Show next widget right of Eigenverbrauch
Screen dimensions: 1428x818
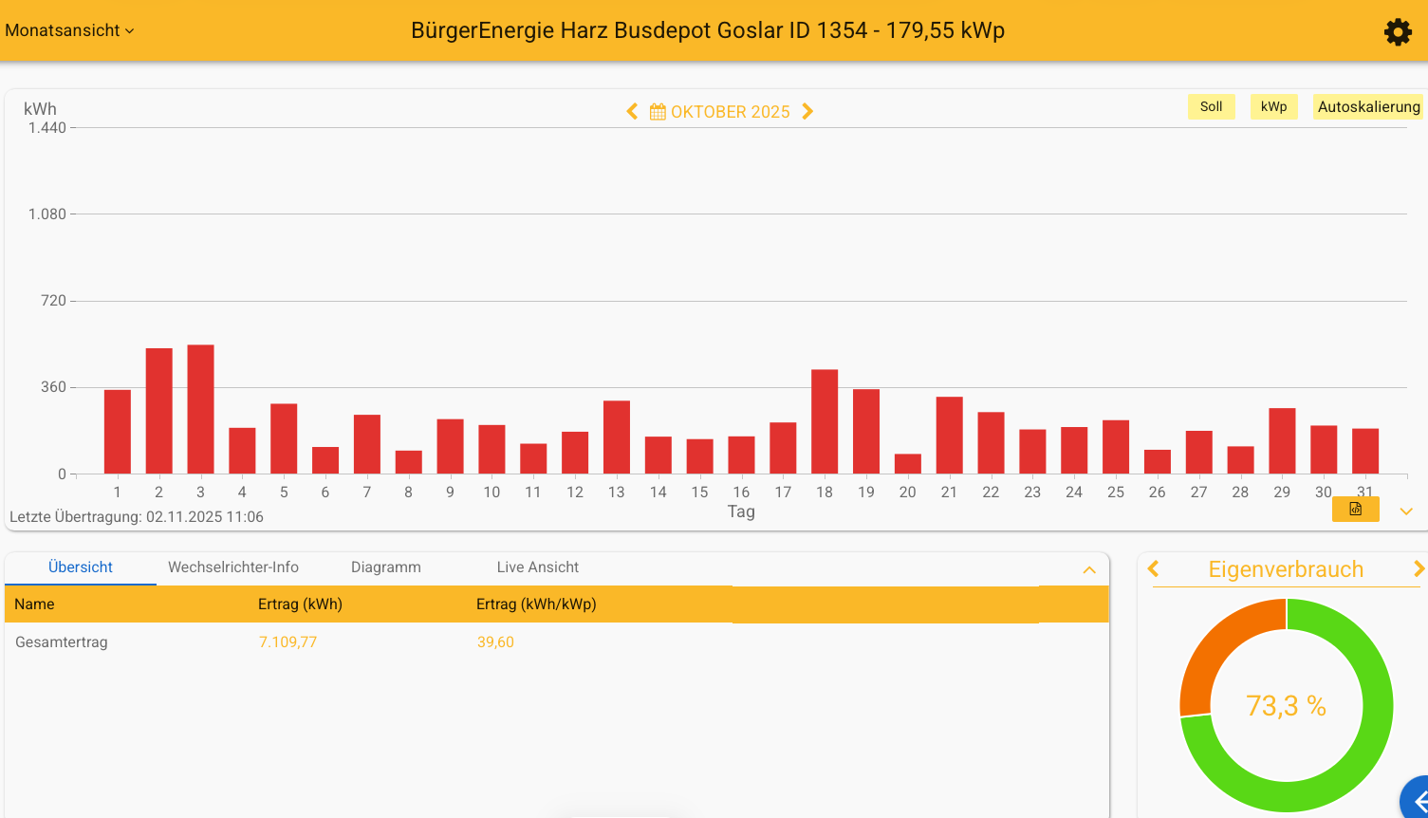coord(1419,568)
